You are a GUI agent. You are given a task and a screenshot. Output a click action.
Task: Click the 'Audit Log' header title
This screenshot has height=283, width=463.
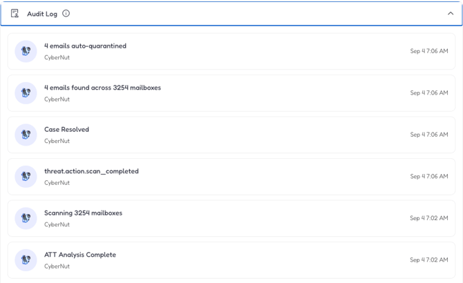click(42, 14)
